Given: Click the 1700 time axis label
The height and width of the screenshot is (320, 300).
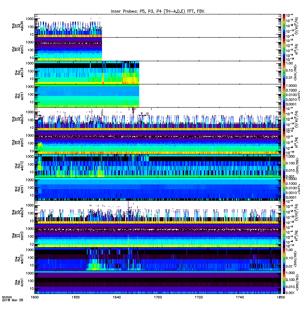Looking at the screenshot, I should pos(158,297).
